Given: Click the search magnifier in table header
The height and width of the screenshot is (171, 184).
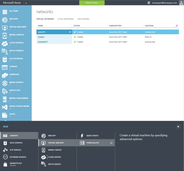Looking at the screenshot, I should pyautogui.click(x=177, y=26).
